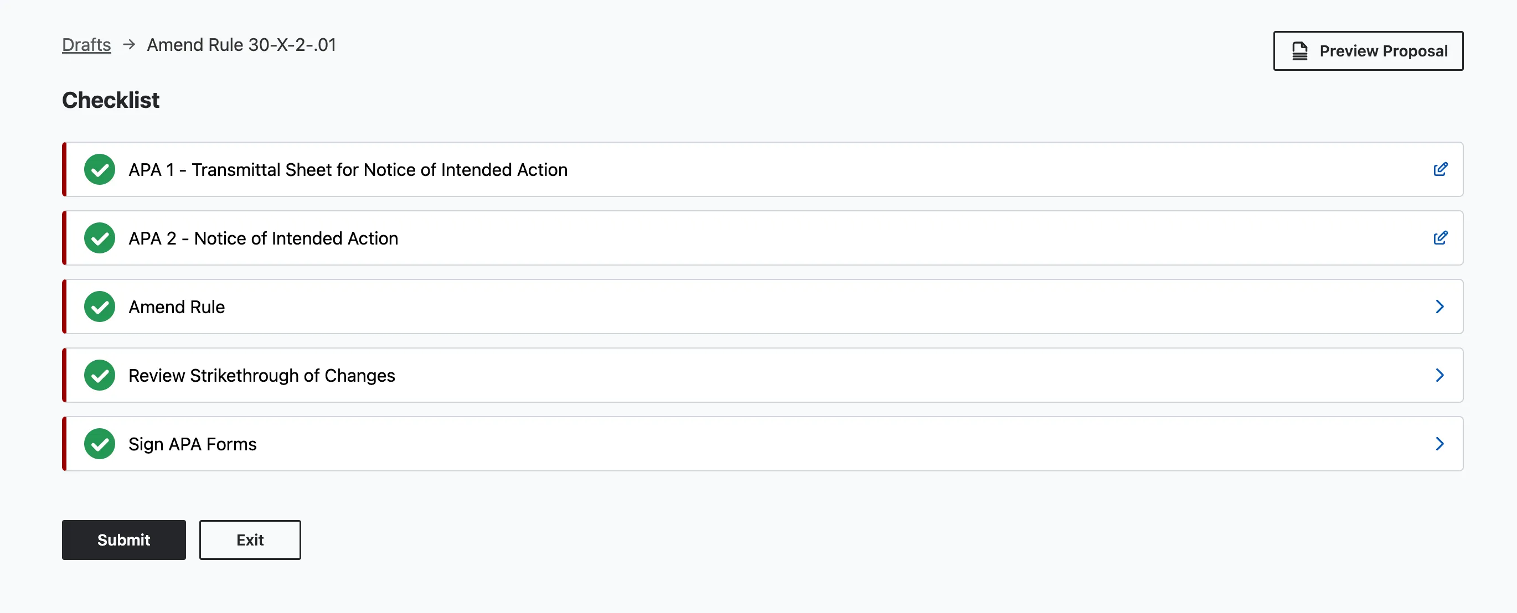Click edit icon for APA 1 Transmittal Sheet
Screen dimensions: 1517x613
coord(1440,169)
